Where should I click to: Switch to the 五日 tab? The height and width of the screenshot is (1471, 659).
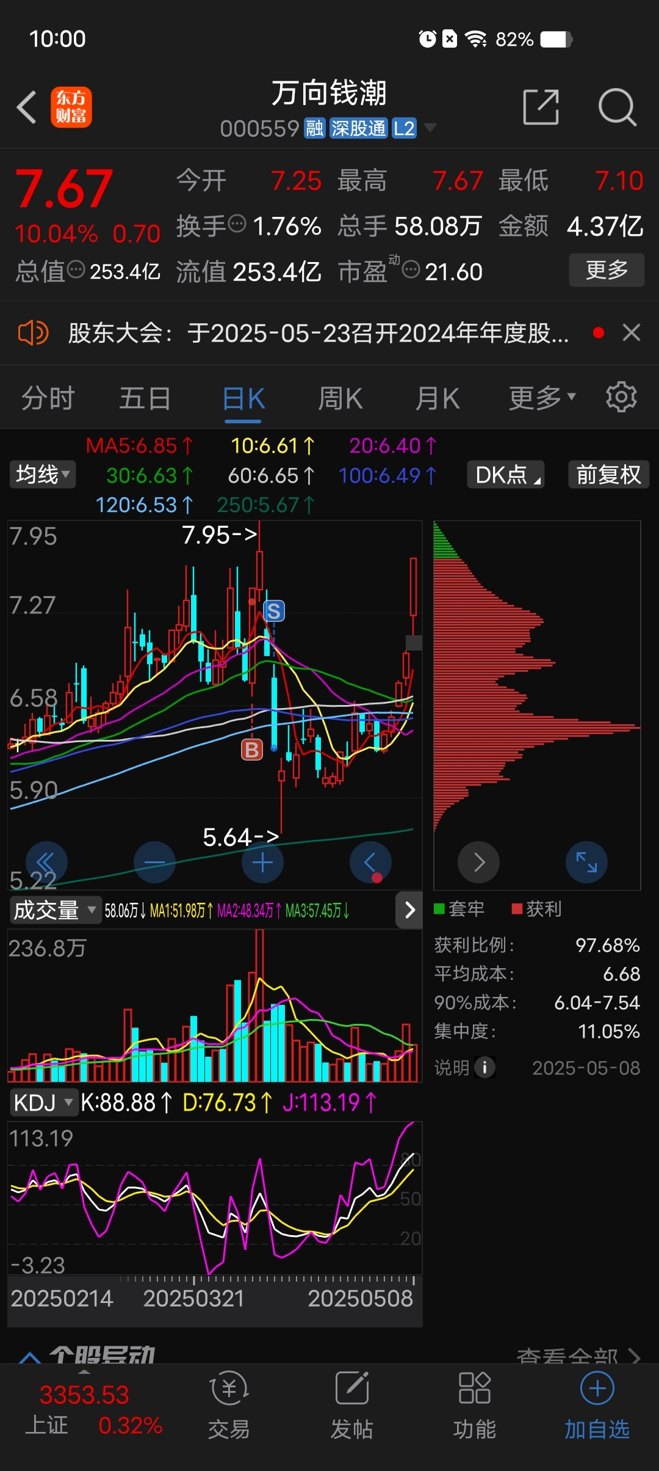point(145,398)
